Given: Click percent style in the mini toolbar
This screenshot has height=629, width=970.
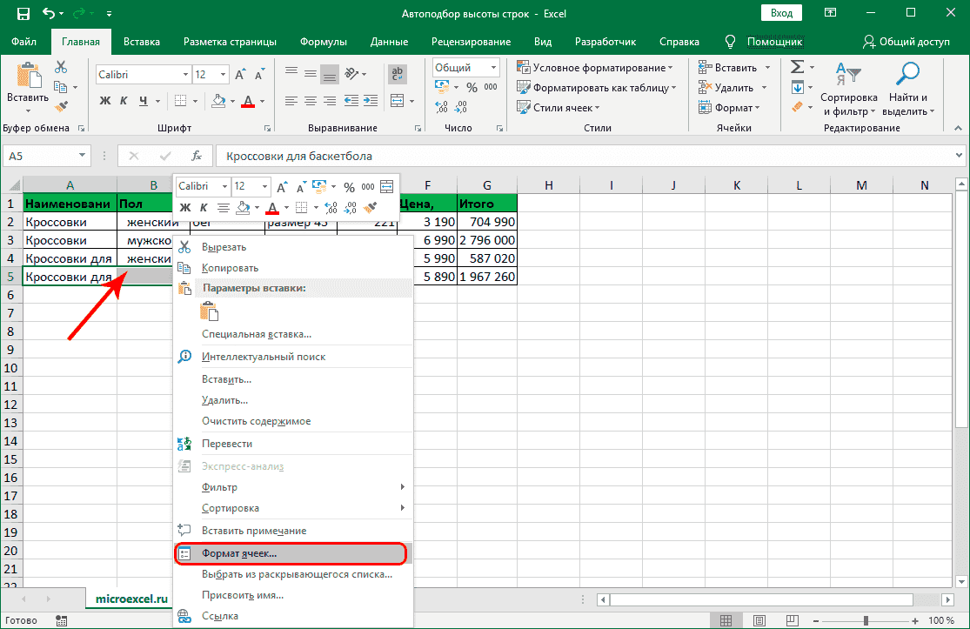Looking at the screenshot, I should 349,187.
